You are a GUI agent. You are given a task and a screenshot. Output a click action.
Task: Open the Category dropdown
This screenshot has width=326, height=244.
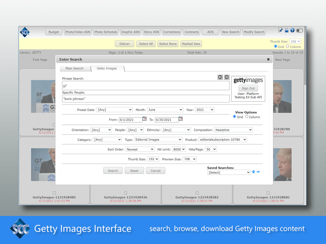tap(107, 139)
